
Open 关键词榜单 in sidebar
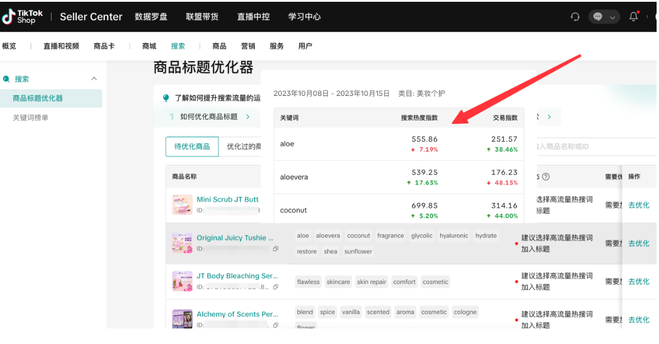30,117
